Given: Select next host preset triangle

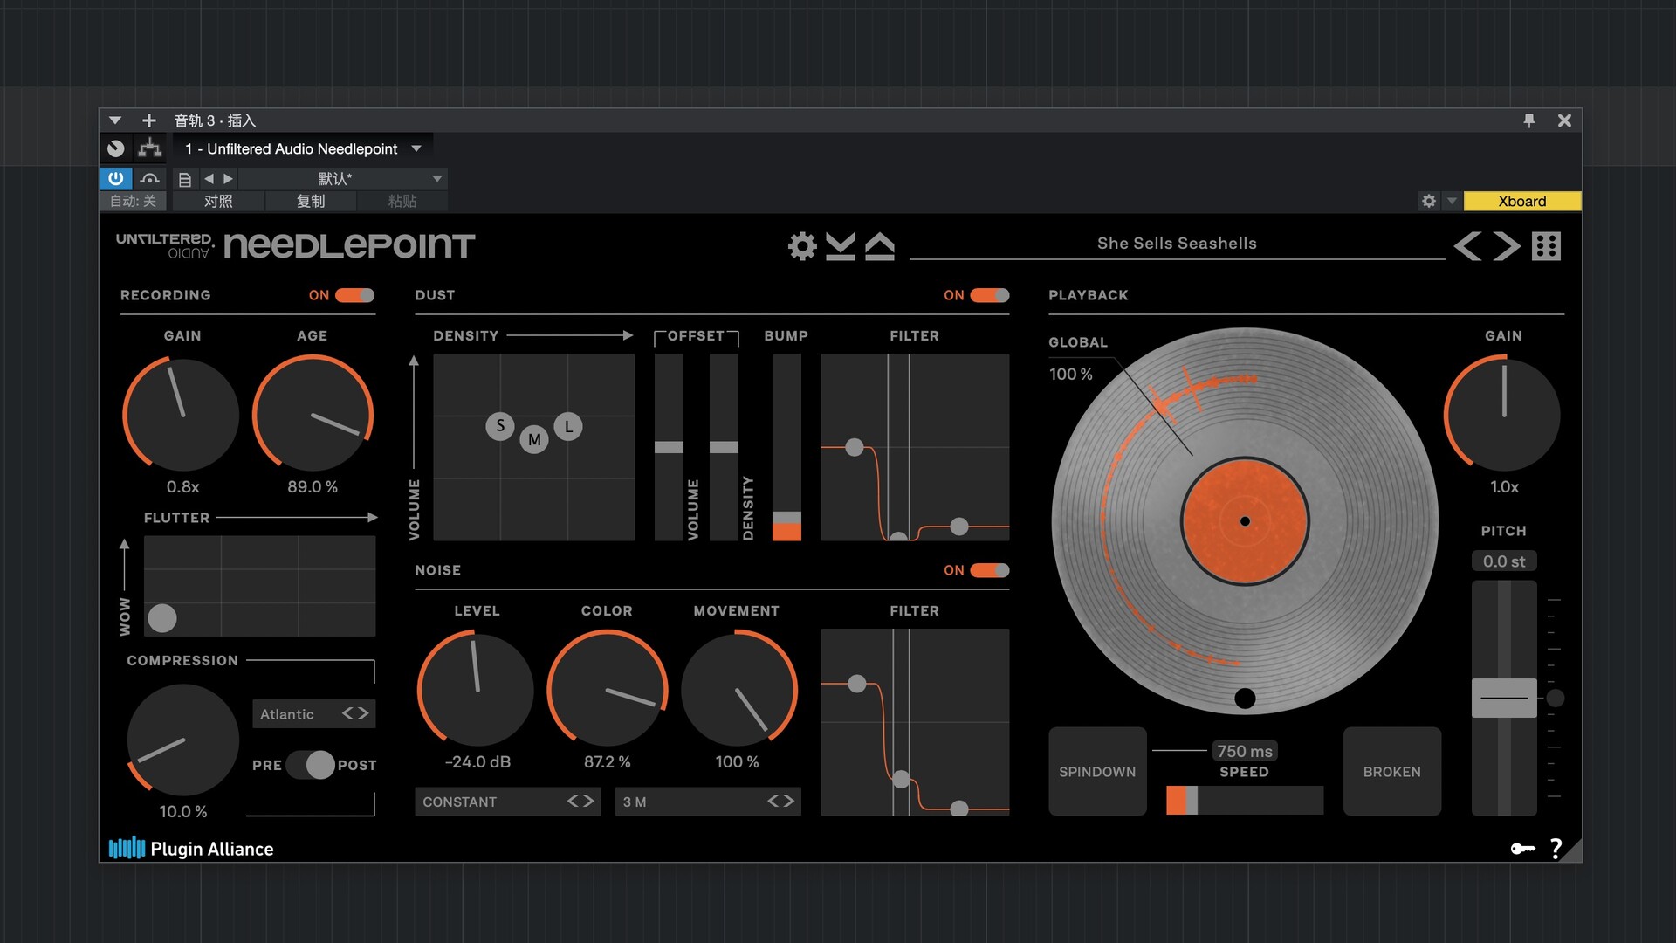Looking at the screenshot, I should [x=228, y=178].
